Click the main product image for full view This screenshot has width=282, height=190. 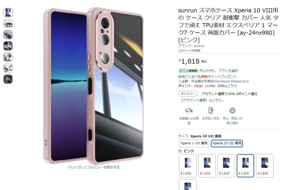[x=93, y=86]
